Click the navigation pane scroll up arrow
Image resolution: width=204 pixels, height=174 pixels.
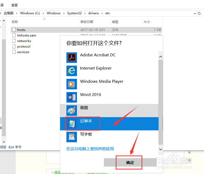coord(4,21)
